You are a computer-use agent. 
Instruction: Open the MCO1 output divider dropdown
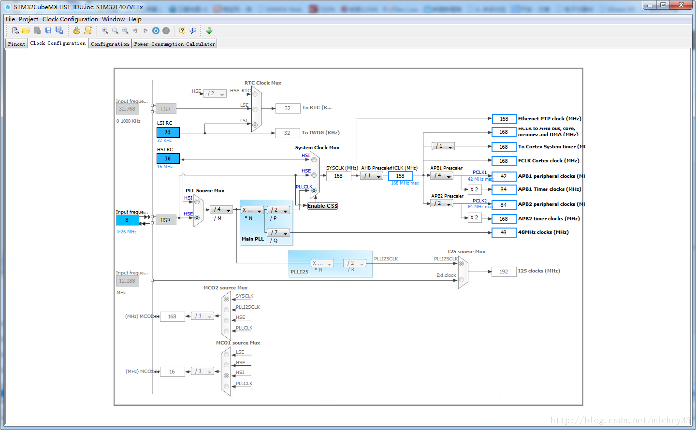point(203,371)
